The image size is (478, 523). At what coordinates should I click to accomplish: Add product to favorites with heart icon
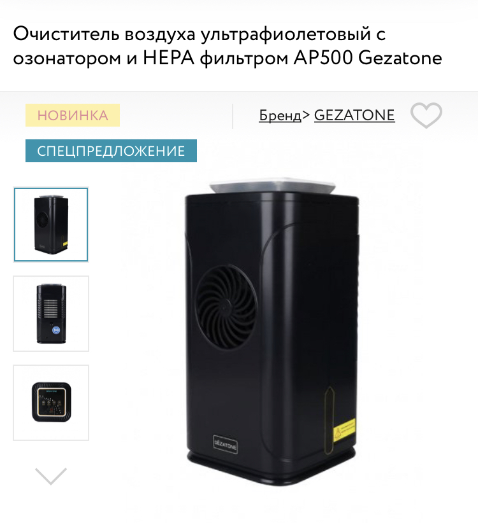(426, 115)
